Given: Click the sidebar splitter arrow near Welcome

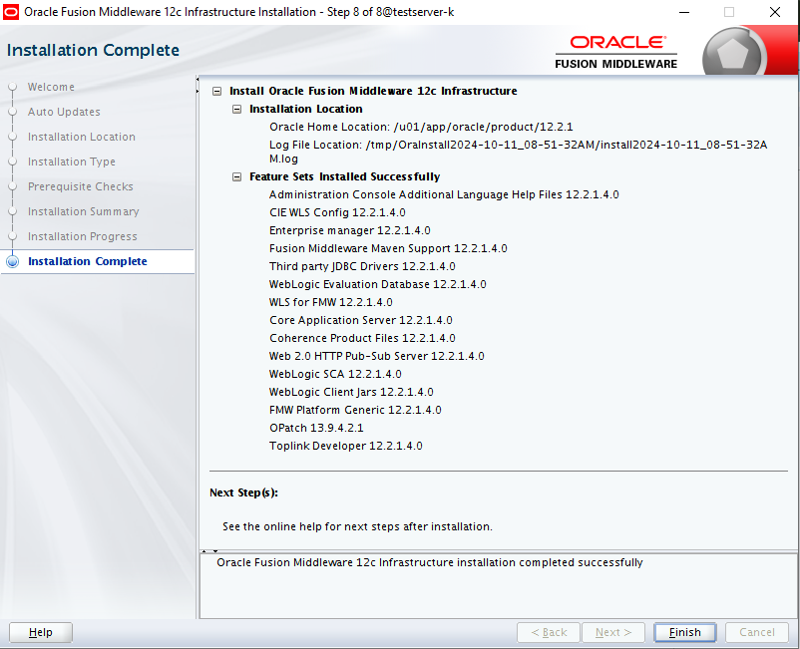Looking at the screenshot, I should click(198, 85).
